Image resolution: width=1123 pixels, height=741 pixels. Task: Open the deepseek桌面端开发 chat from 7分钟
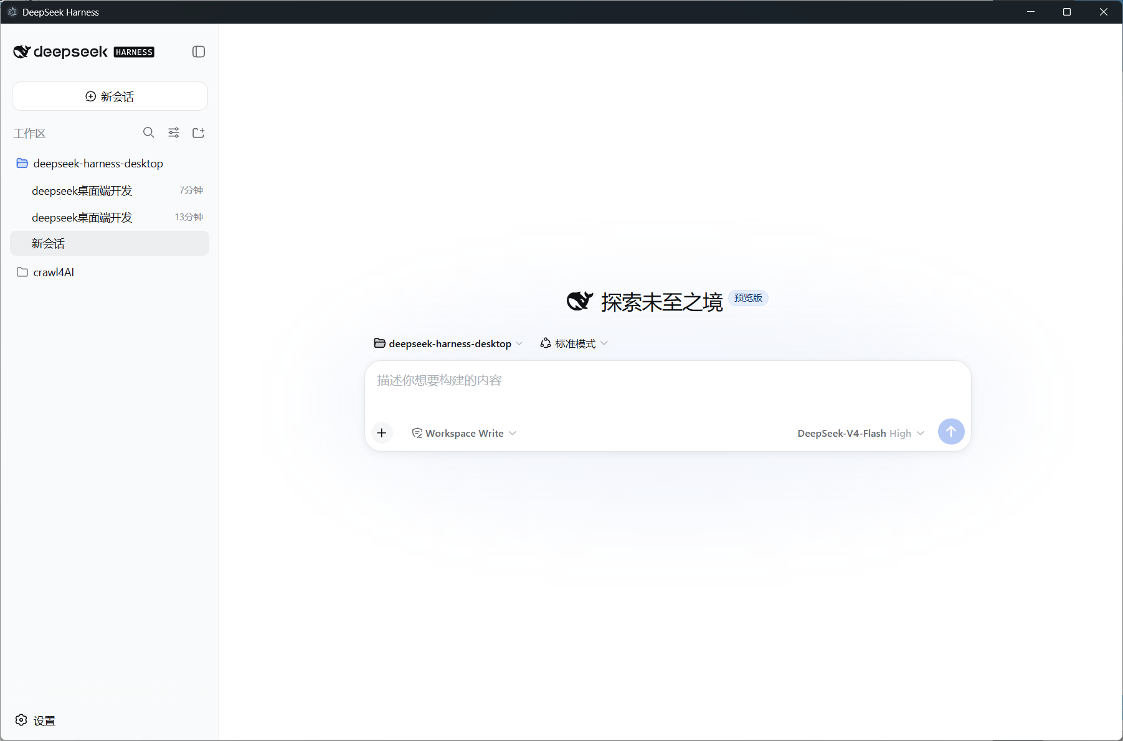(x=110, y=190)
